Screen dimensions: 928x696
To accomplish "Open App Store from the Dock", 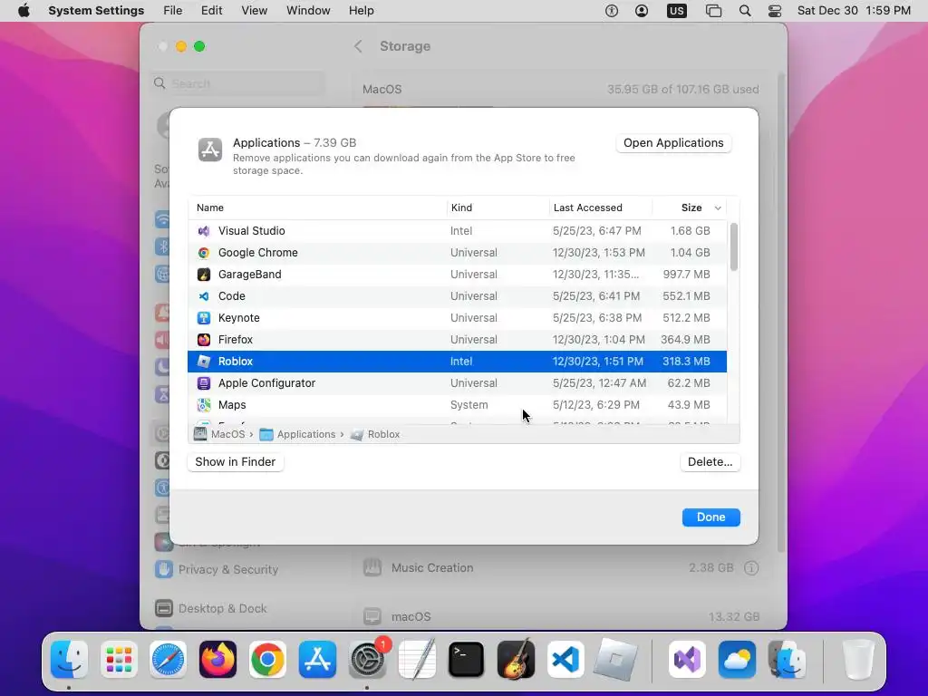I will (x=317, y=659).
